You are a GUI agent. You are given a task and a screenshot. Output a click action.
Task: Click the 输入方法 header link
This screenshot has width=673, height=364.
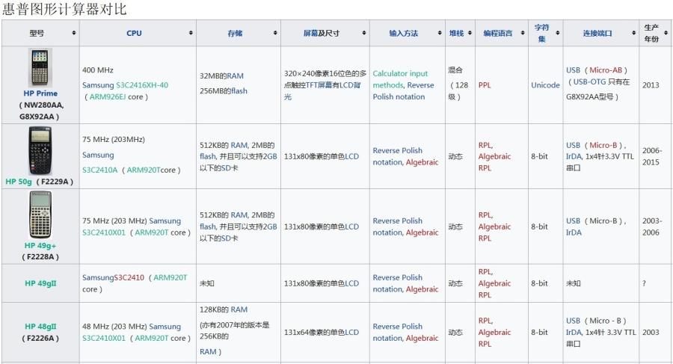pos(404,33)
